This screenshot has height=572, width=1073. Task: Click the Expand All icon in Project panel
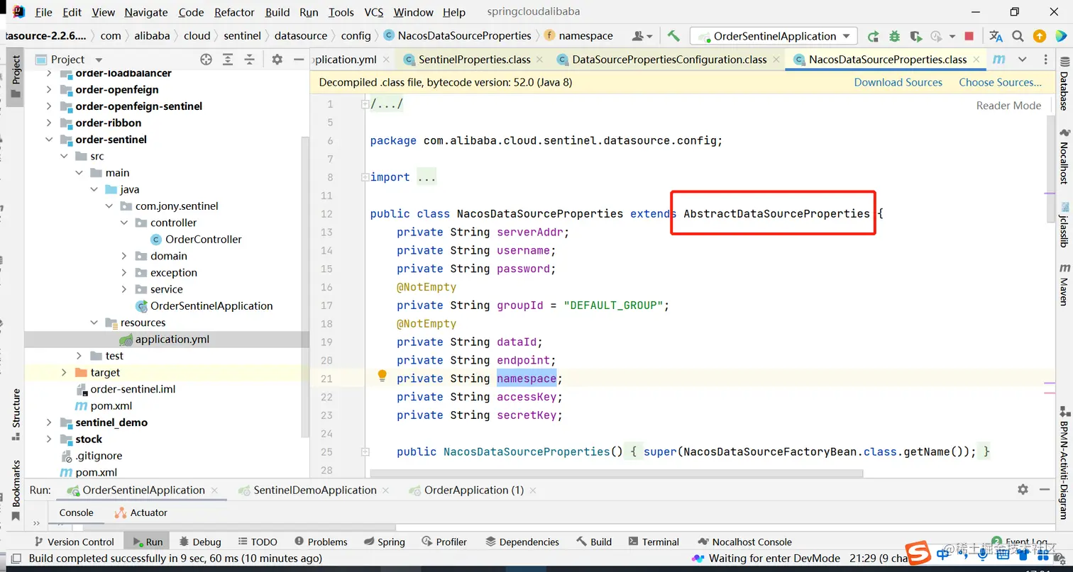tap(228, 60)
